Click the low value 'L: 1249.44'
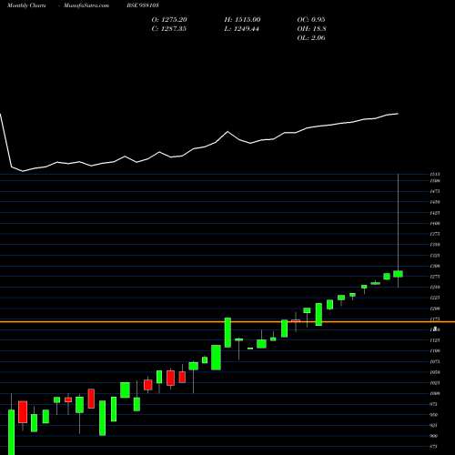Image resolution: width=455 pixels, height=455 pixels. [x=242, y=29]
